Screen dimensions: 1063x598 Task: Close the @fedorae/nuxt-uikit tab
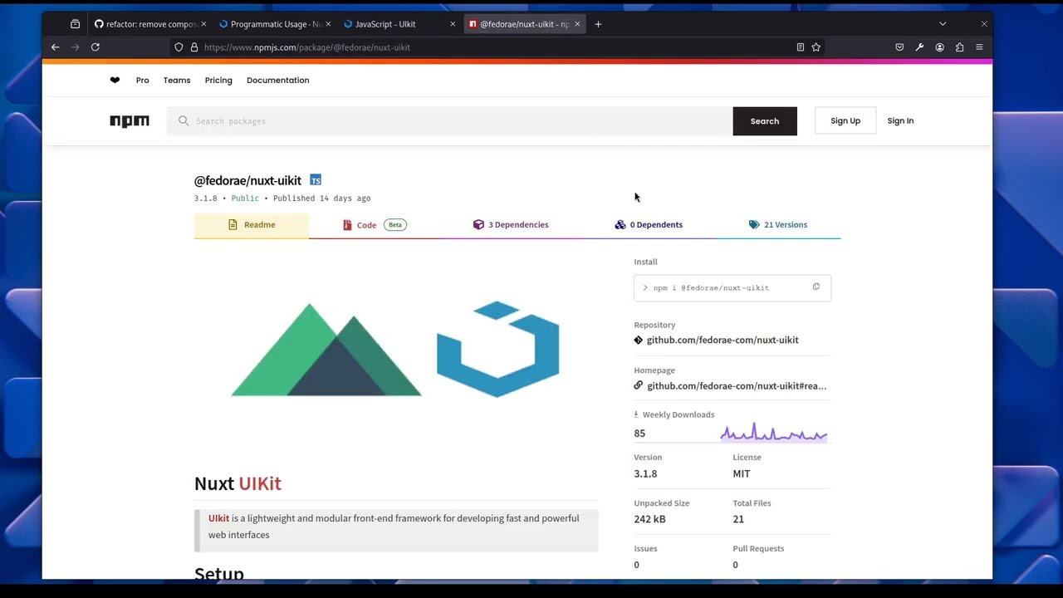(577, 24)
